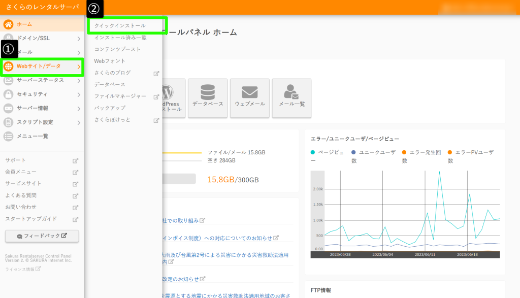Expand the ドメイン/SSL menu chevron

pyautogui.click(x=79, y=39)
